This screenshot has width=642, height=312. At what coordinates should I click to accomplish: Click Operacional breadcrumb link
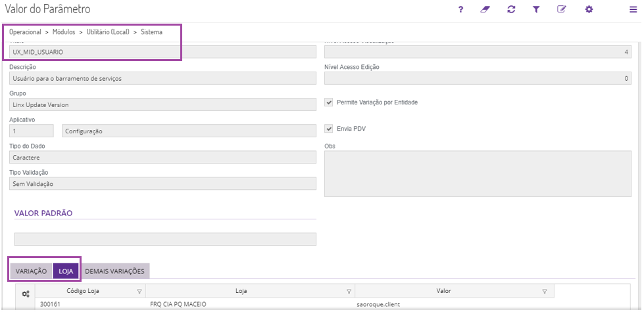25,32
